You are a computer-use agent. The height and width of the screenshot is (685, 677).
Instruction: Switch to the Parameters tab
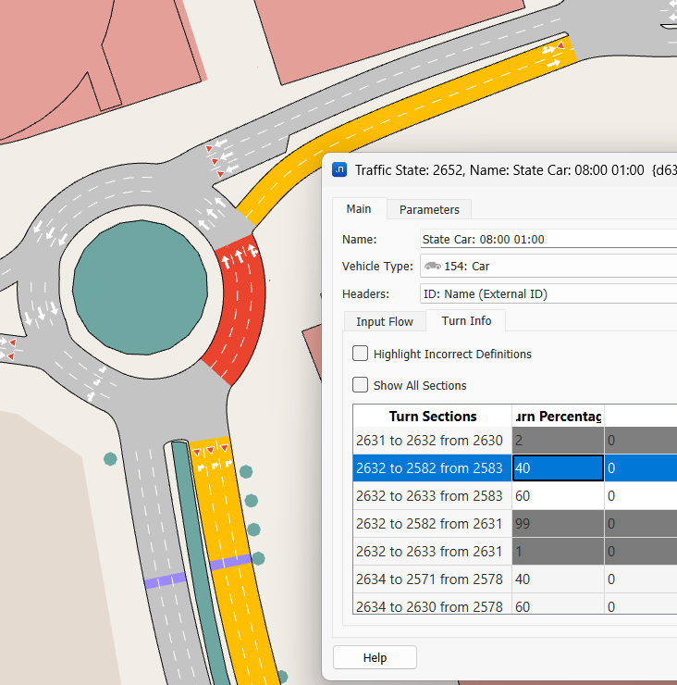[429, 209]
